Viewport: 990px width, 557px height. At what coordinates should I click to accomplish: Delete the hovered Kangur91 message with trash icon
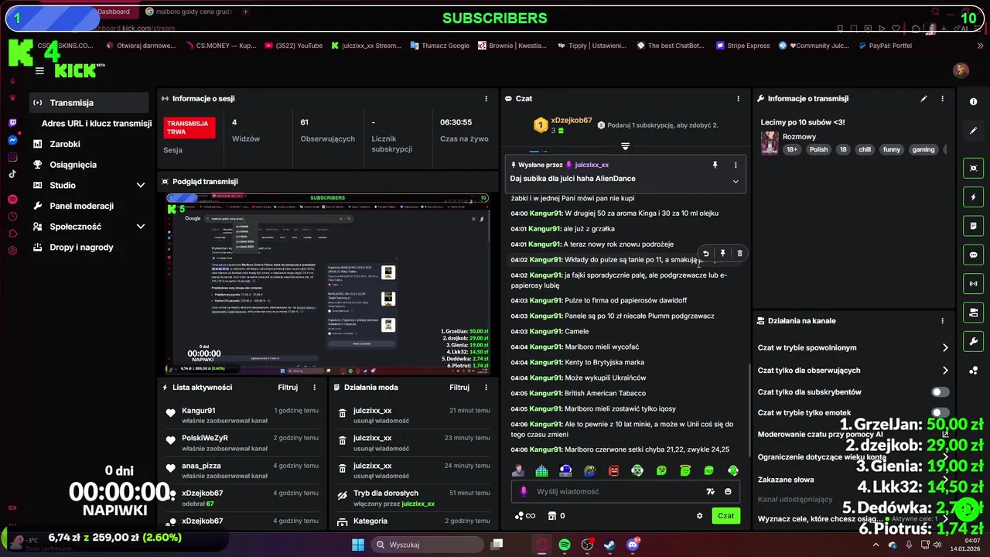[x=739, y=253]
